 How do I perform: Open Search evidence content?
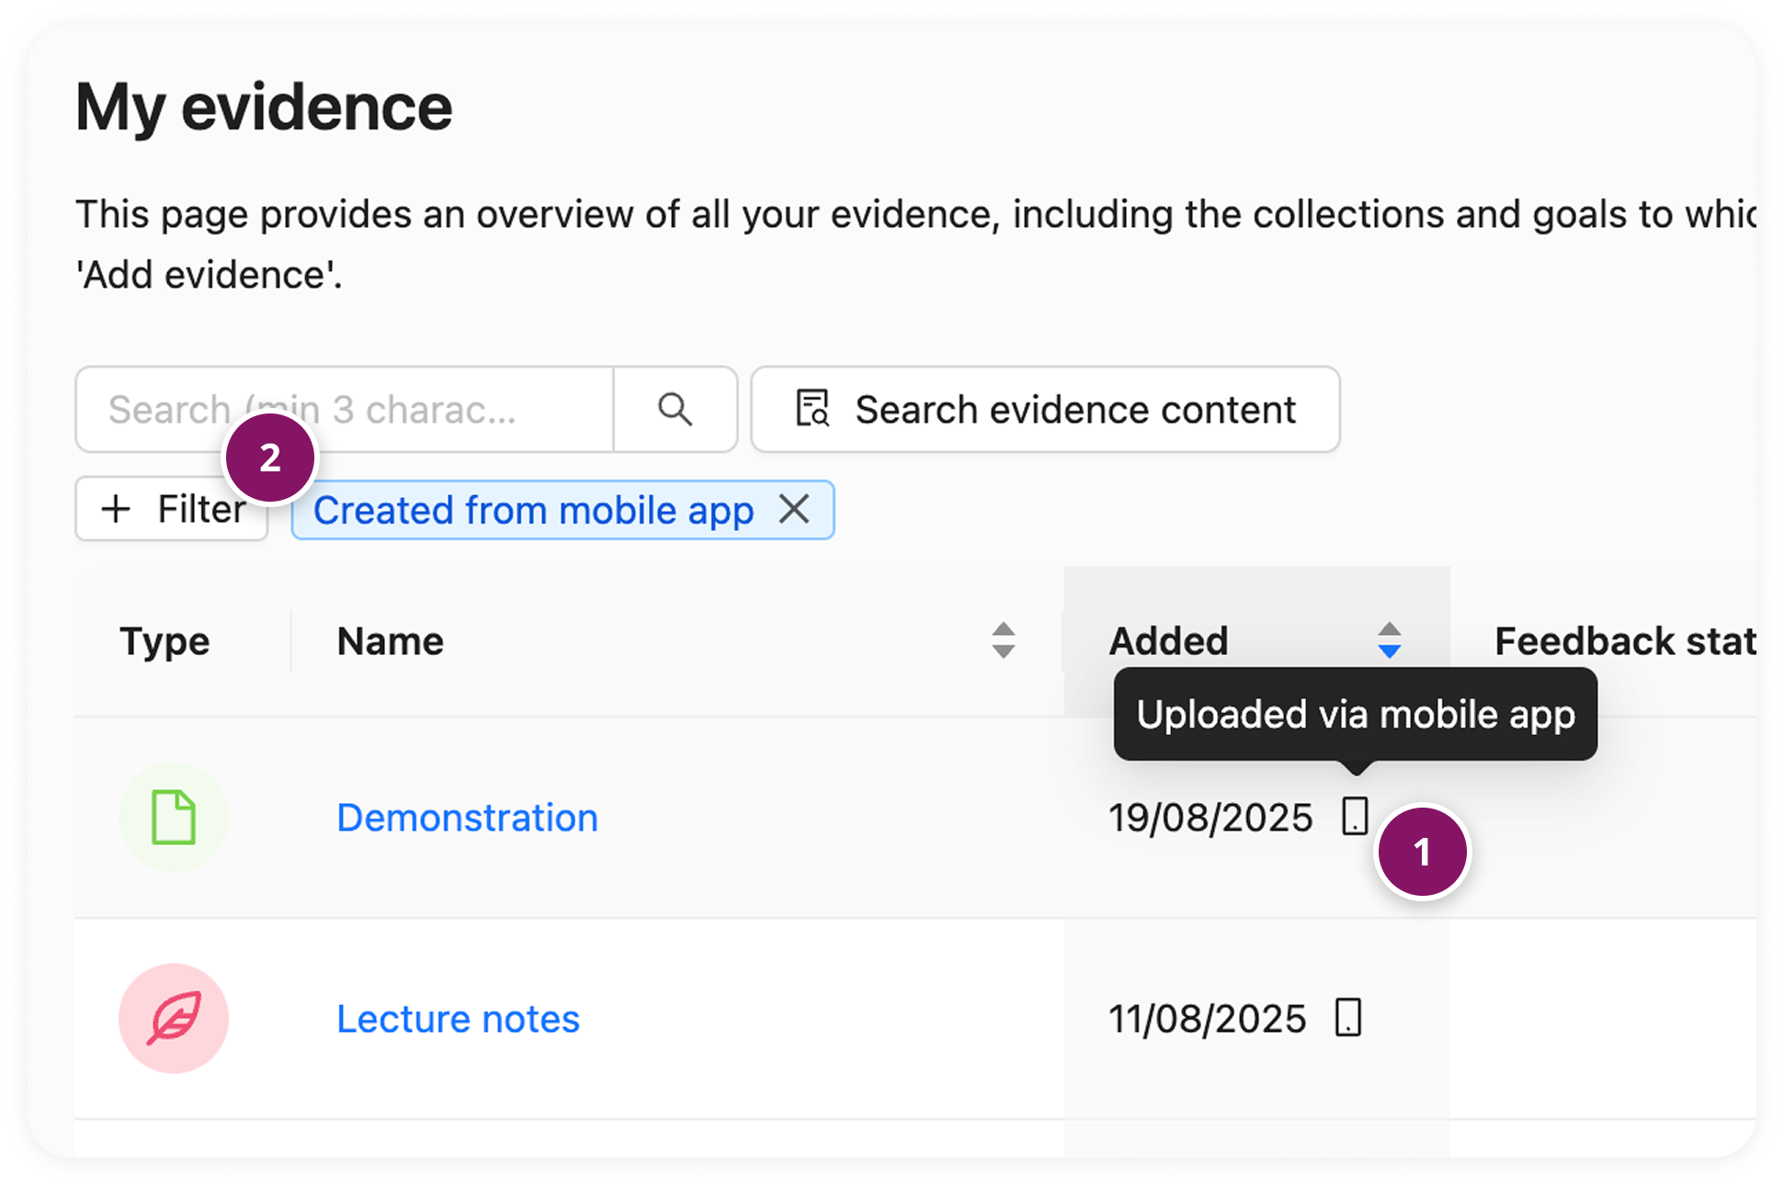click(x=1045, y=410)
